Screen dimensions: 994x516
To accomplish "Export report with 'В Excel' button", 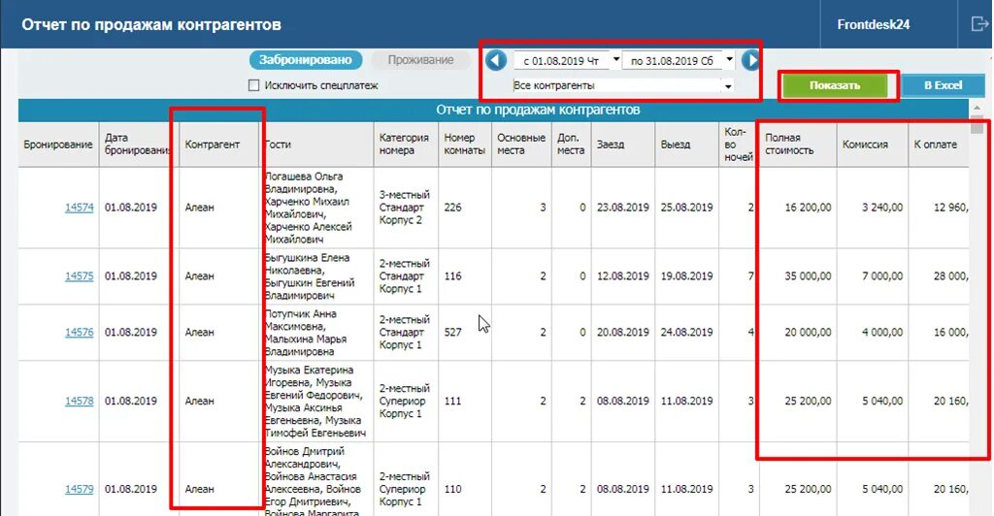I will [943, 85].
